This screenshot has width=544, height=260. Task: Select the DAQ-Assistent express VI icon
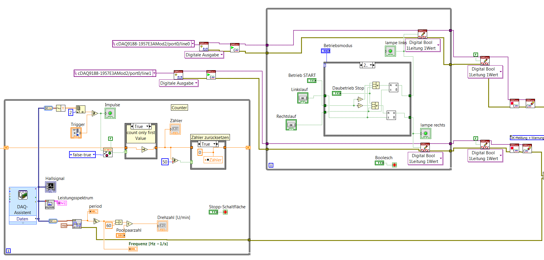(x=23, y=195)
